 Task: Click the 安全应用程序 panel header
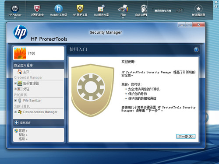[39, 66]
